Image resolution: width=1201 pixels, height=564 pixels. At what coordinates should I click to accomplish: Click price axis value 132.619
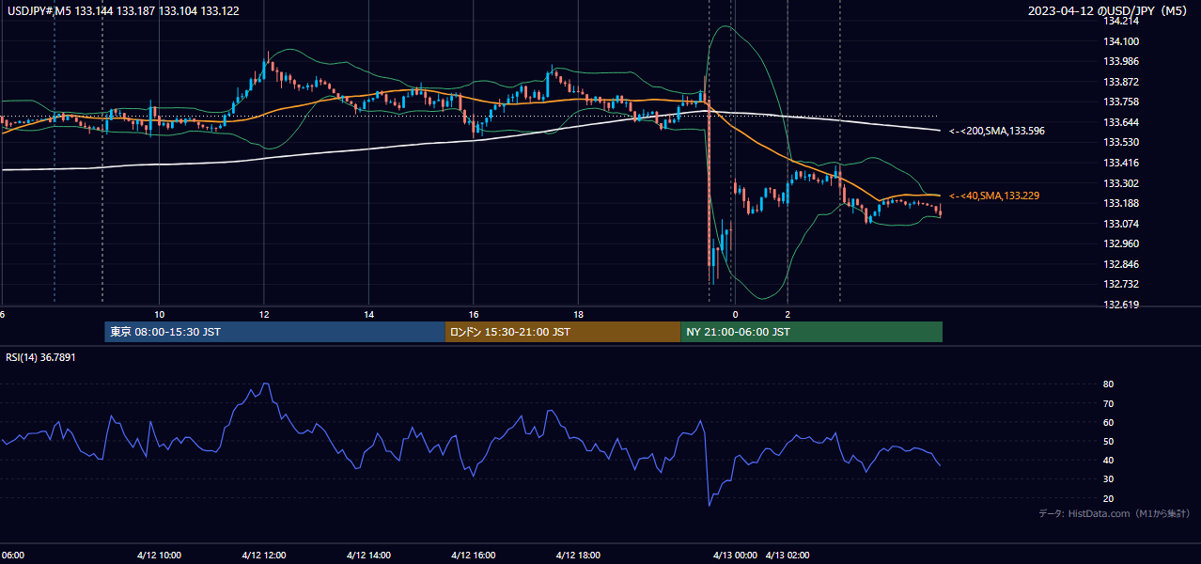1121,305
